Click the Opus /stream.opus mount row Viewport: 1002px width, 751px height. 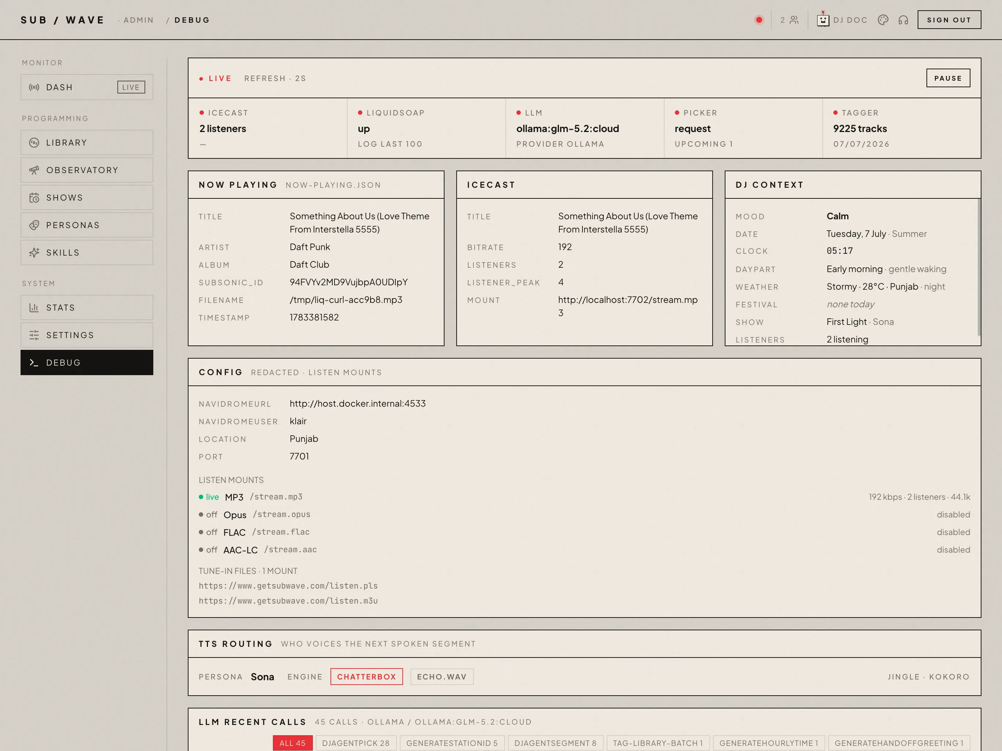coord(584,514)
